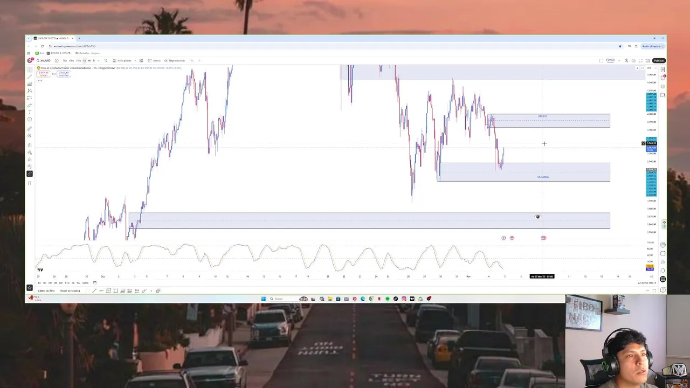Expand the FONDO layout dropdown
Screen dimensions: 690x388
tap(619, 60)
